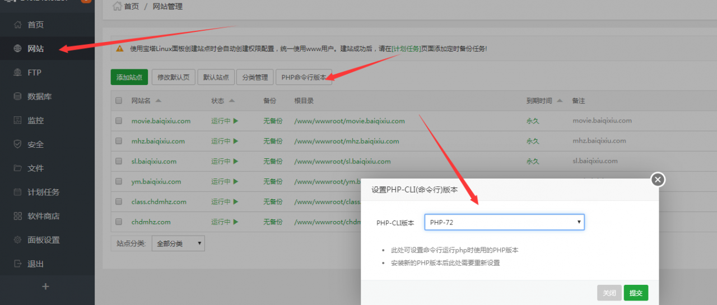Click the 默认站点 button

coord(216,77)
